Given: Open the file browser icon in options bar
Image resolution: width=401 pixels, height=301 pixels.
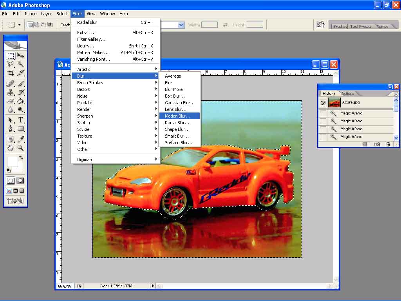Looking at the screenshot, I should click(320, 25).
